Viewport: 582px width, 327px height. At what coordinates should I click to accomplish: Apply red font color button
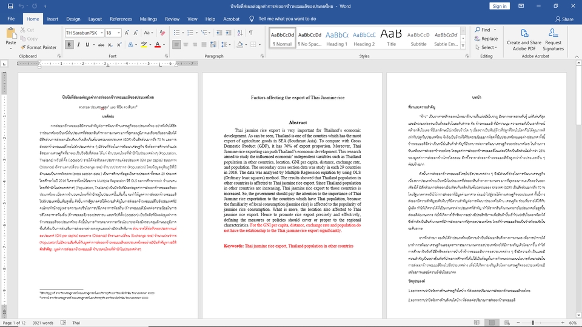click(x=158, y=45)
